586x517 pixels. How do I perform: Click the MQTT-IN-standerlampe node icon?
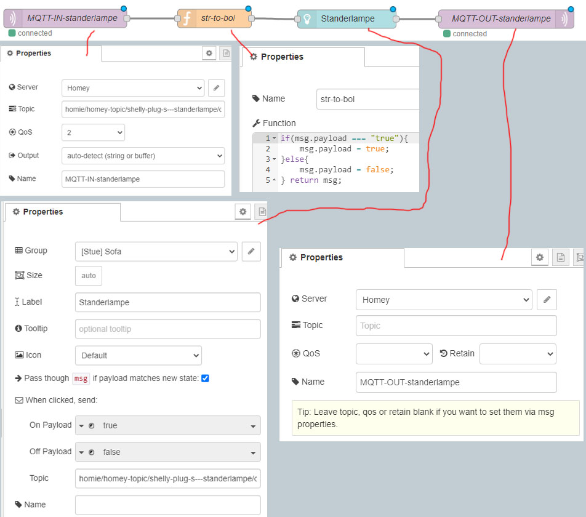[x=12, y=18]
